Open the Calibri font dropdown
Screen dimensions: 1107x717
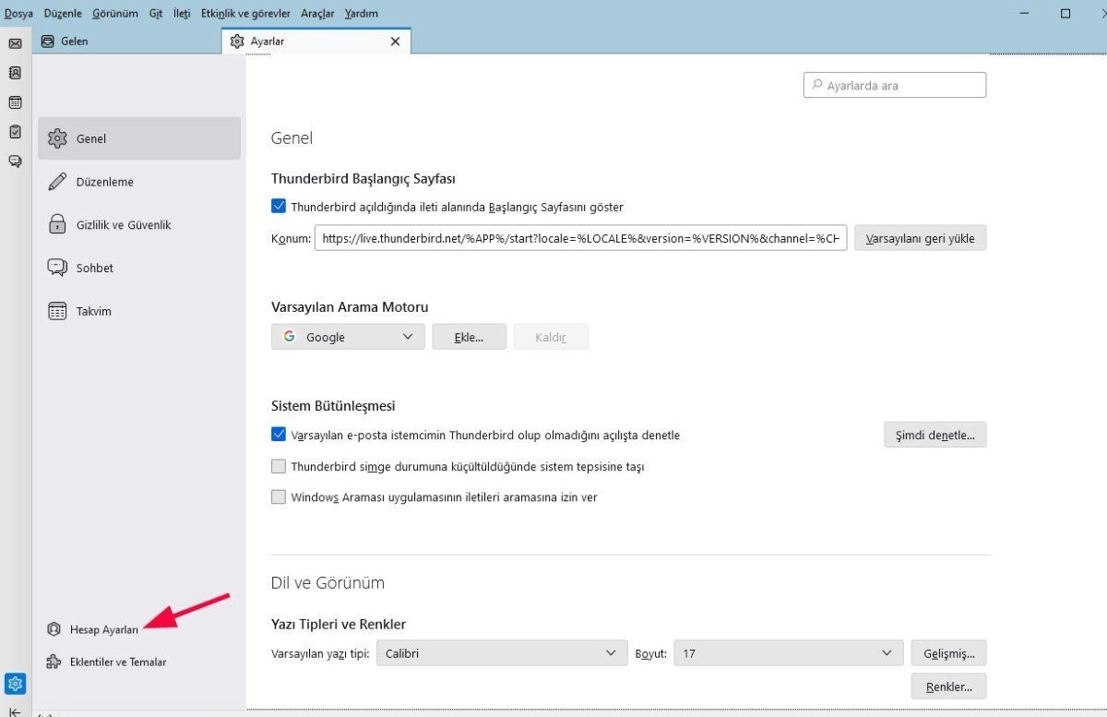[x=501, y=652]
